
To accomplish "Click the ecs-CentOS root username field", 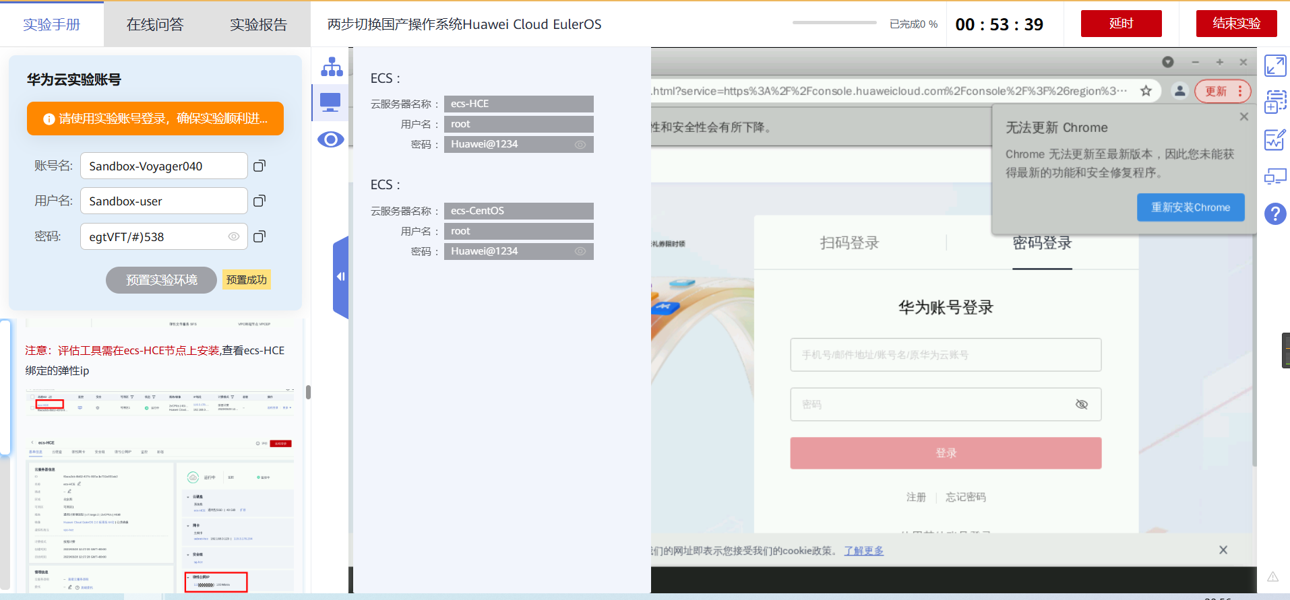I will pyautogui.click(x=519, y=231).
